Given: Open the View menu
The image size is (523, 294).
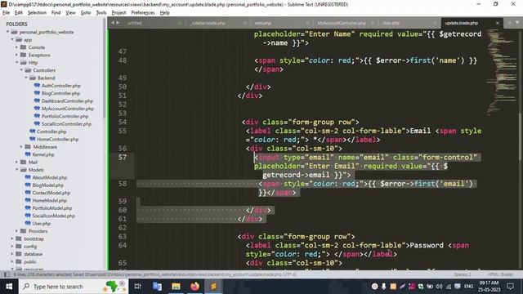Looking at the screenshot, I should (x=70, y=13).
